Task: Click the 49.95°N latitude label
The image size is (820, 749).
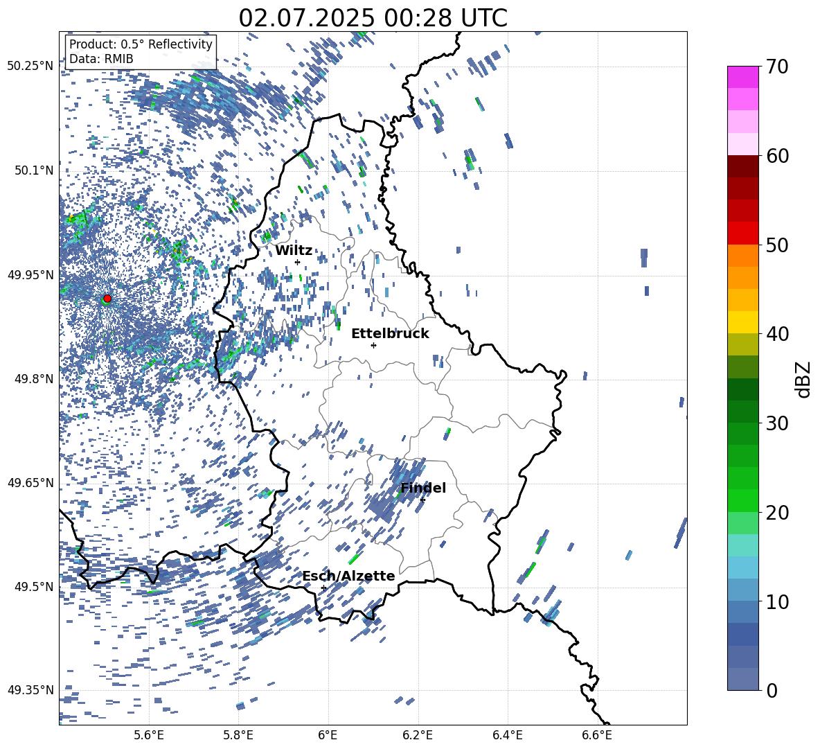Action: pyautogui.click(x=30, y=274)
